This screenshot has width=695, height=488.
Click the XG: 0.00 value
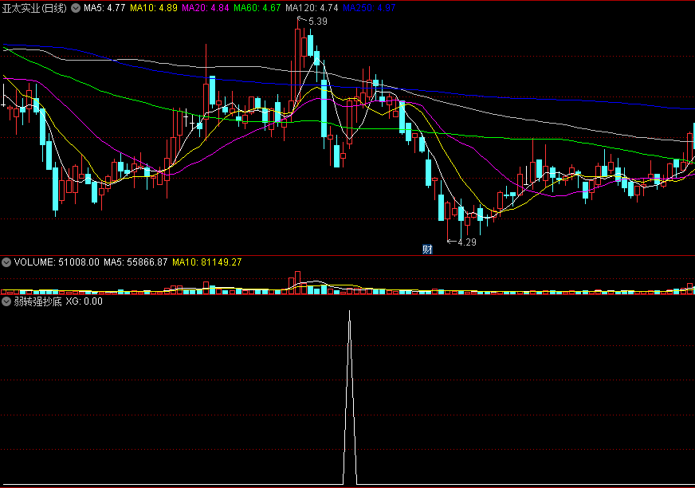point(84,301)
